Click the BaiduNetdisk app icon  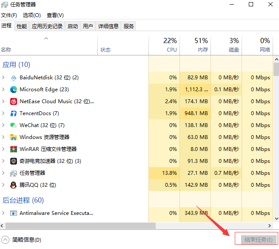pyautogui.click(x=14, y=78)
